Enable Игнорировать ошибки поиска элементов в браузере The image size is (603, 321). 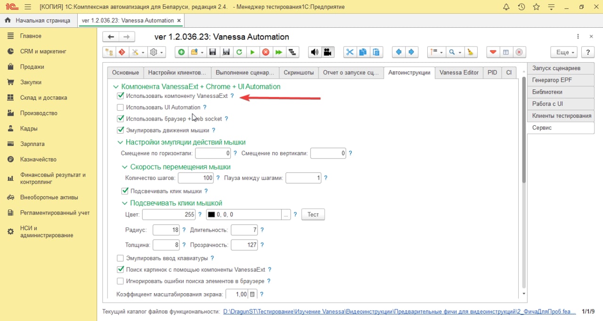click(x=121, y=281)
